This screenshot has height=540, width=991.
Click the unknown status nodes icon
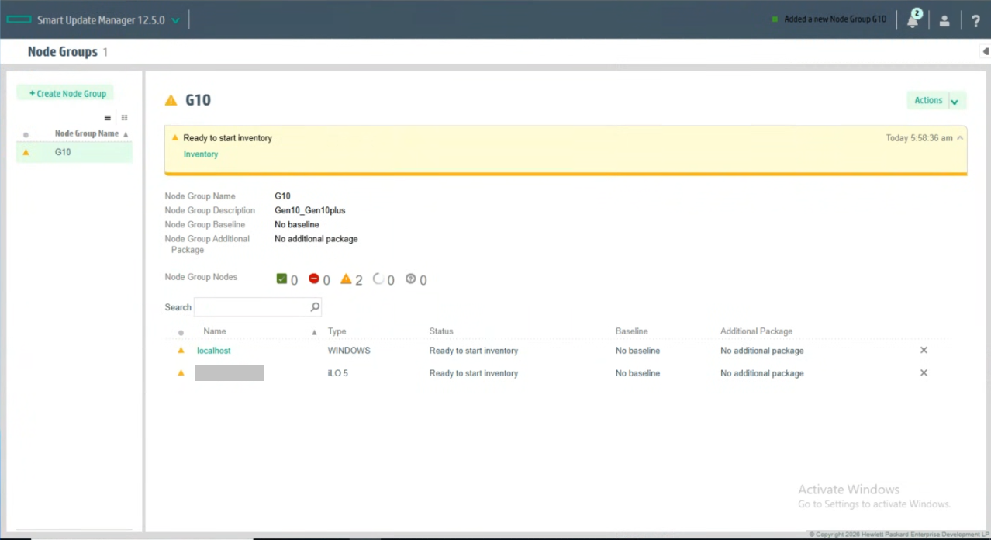pos(411,279)
